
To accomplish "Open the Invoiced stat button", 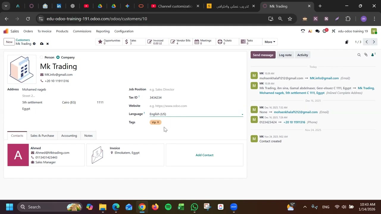I will coord(158,42).
